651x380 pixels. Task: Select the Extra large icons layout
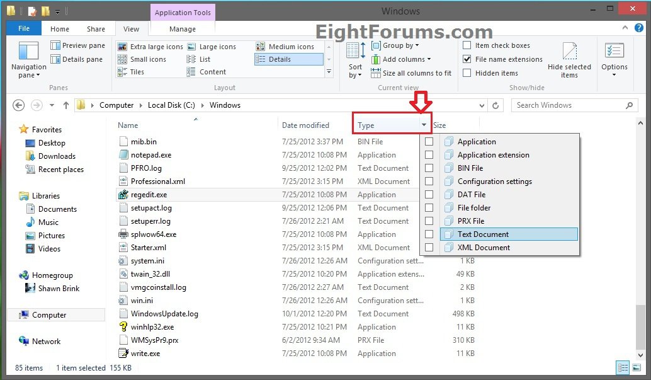151,47
